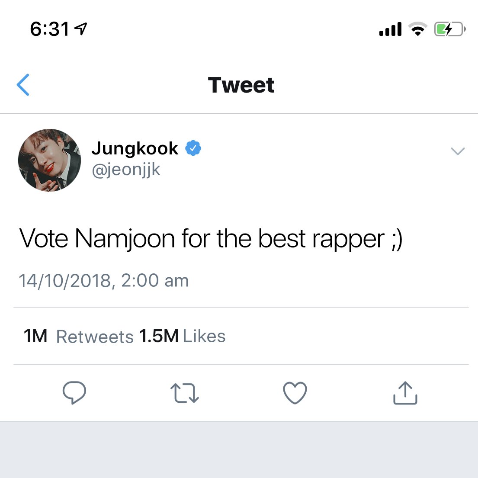Tap the @jeonjjk handle

coord(126,170)
